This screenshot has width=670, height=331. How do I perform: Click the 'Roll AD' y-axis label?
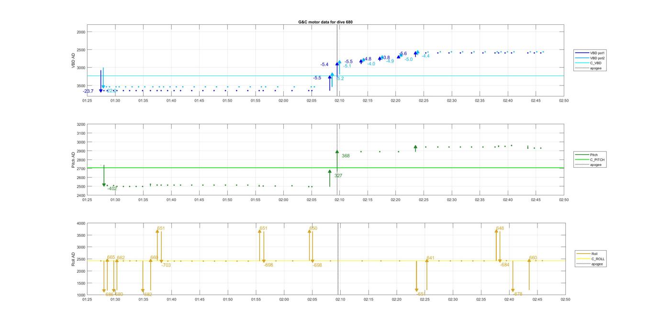pos(74,259)
